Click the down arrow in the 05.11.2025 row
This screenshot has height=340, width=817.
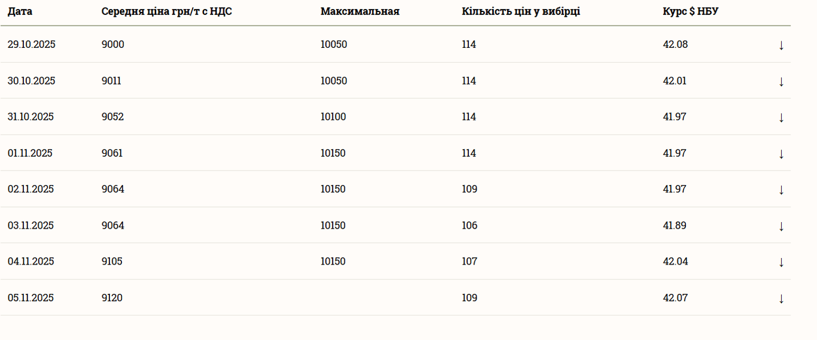[781, 299]
